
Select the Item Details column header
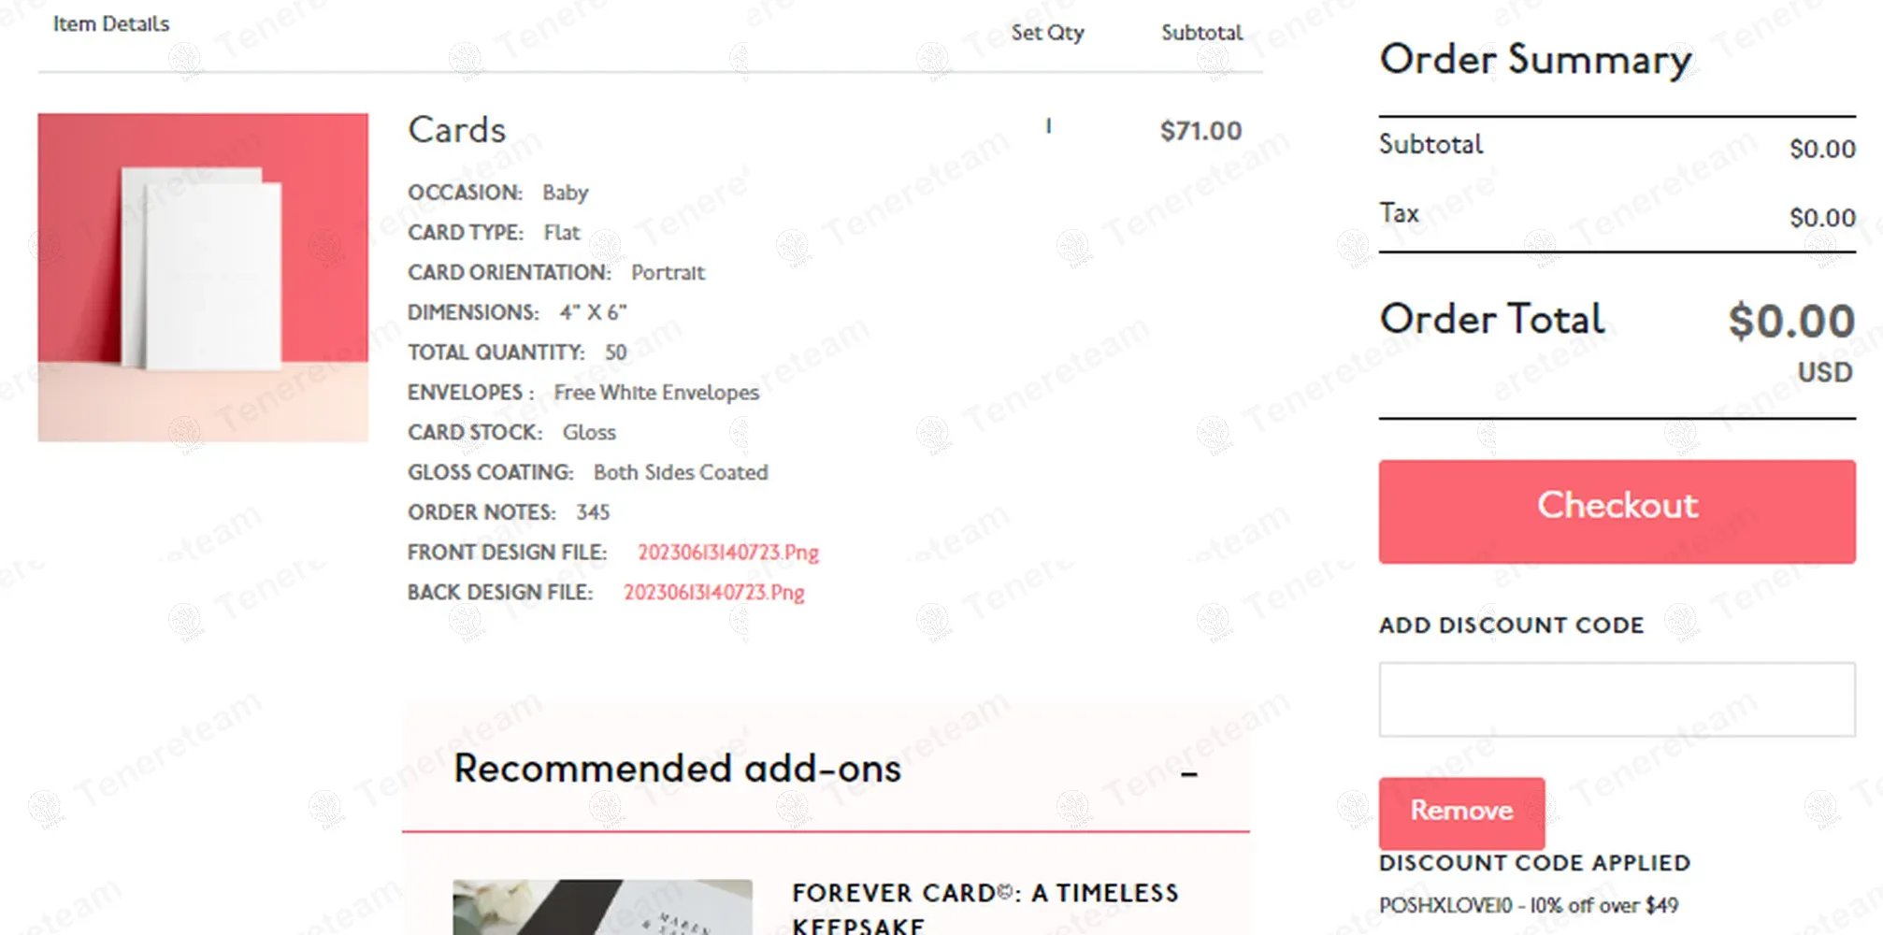coord(111,24)
